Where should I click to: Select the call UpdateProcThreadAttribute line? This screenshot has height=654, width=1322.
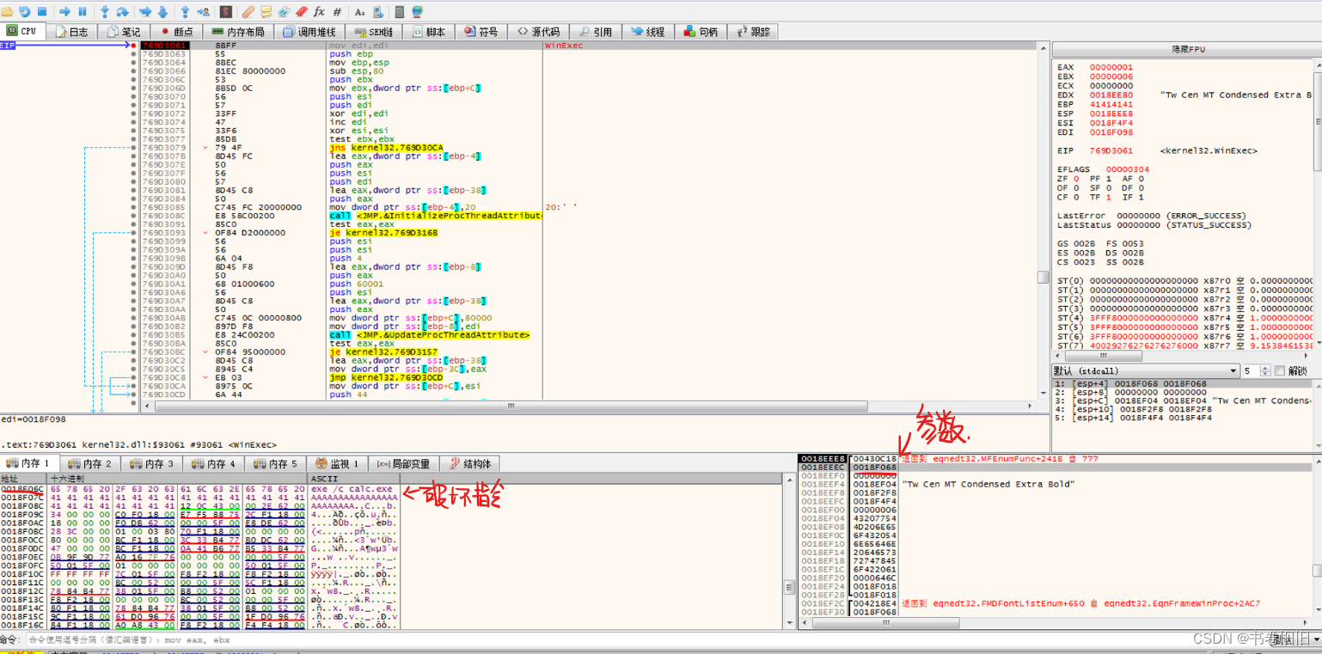429,334
